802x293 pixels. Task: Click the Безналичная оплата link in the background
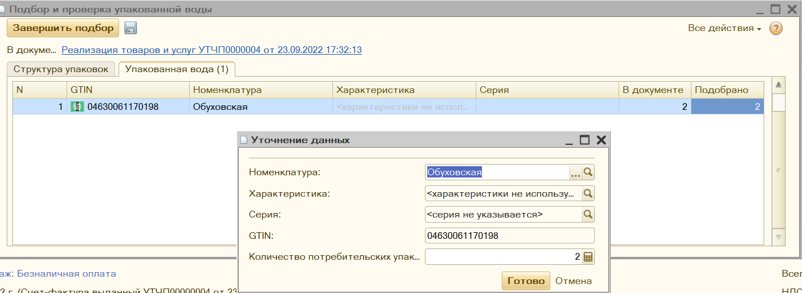66,274
